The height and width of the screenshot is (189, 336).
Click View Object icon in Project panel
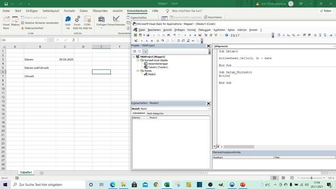click(140, 51)
